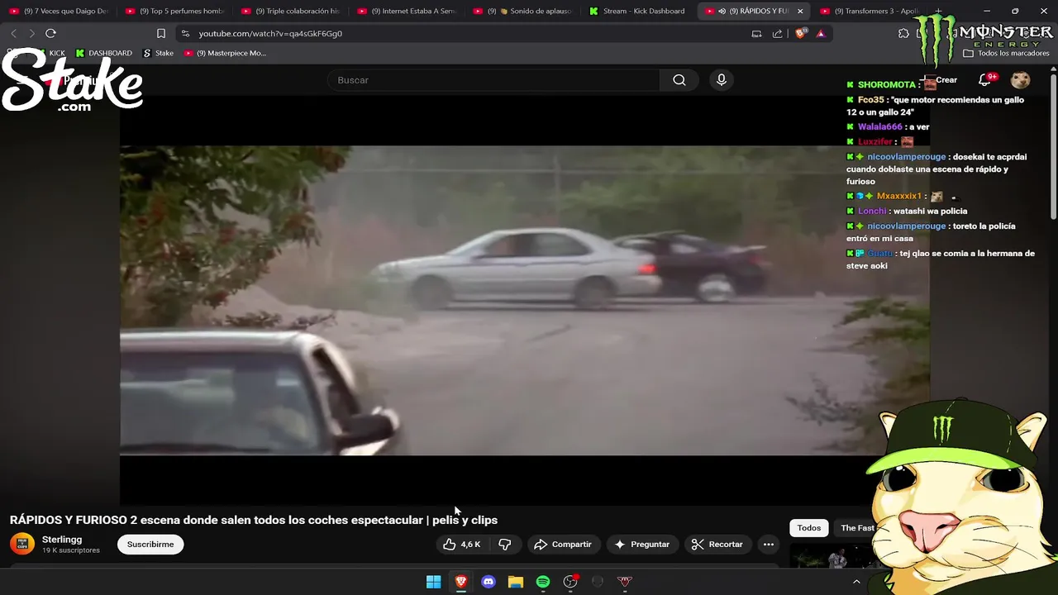The image size is (1058, 595).
Task: Open Brave browser from taskbar
Action: pyautogui.click(x=461, y=582)
